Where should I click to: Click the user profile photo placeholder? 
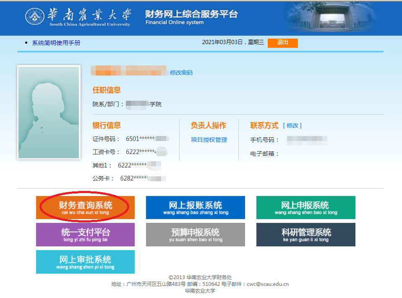click(x=49, y=112)
